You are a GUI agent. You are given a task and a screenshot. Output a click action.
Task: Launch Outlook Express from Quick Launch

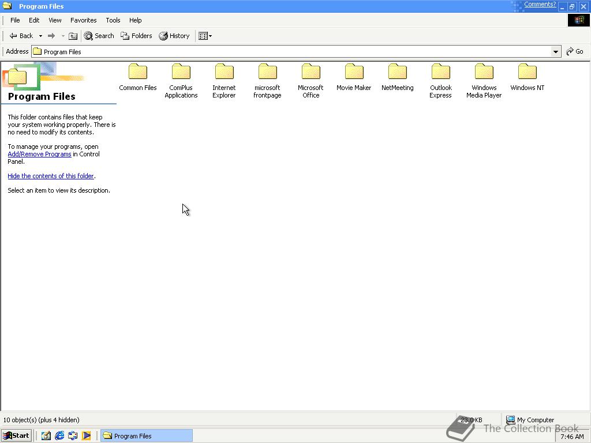click(73, 436)
